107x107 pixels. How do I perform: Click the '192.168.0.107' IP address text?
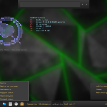coord(43,30)
